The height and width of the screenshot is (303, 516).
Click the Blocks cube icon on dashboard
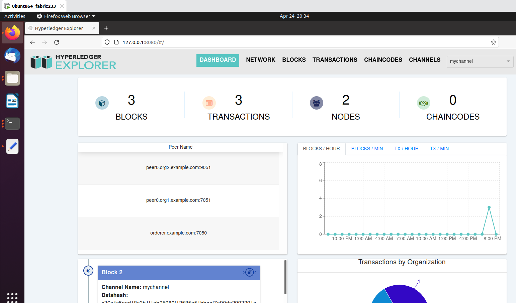pyautogui.click(x=102, y=103)
